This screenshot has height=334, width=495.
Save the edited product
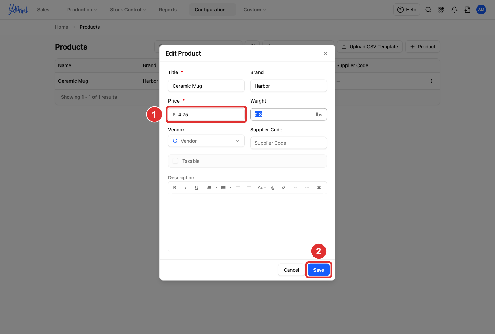click(x=319, y=270)
